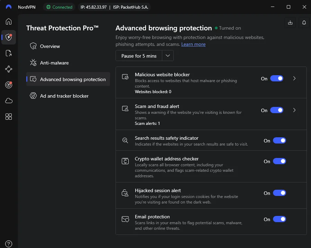Click the Search results safety indicator title
Viewport: 311px width, 248px height.
(166, 138)
